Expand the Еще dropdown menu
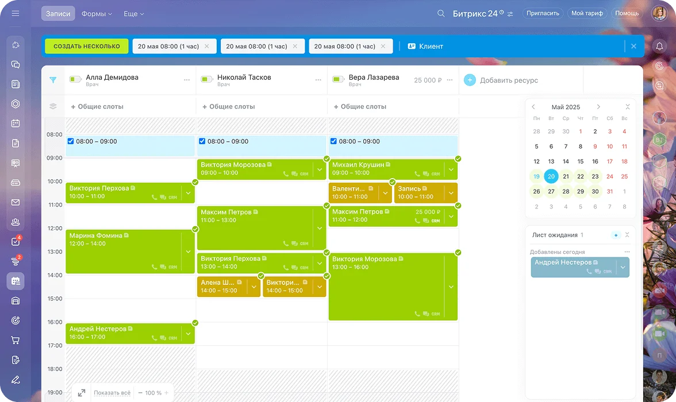 134,13
